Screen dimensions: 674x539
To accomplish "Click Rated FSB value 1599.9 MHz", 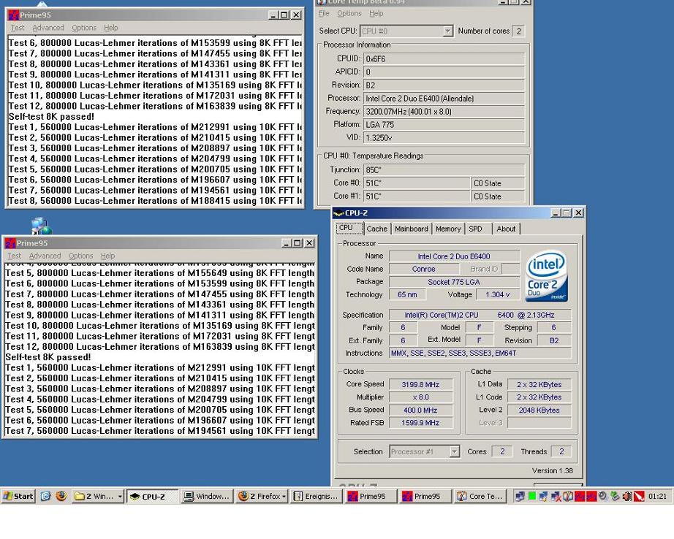I will coord(420,423).
